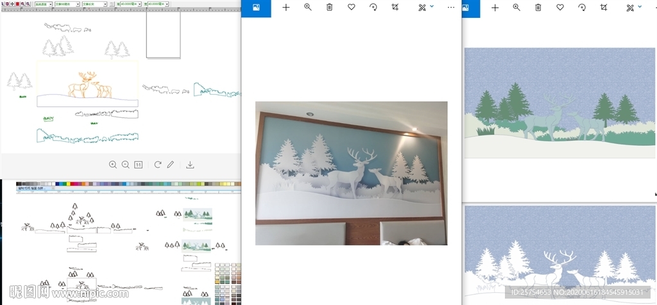657x305 pixels.
Task: Pick the black swatch in the color palette
Action: point(19,184)
